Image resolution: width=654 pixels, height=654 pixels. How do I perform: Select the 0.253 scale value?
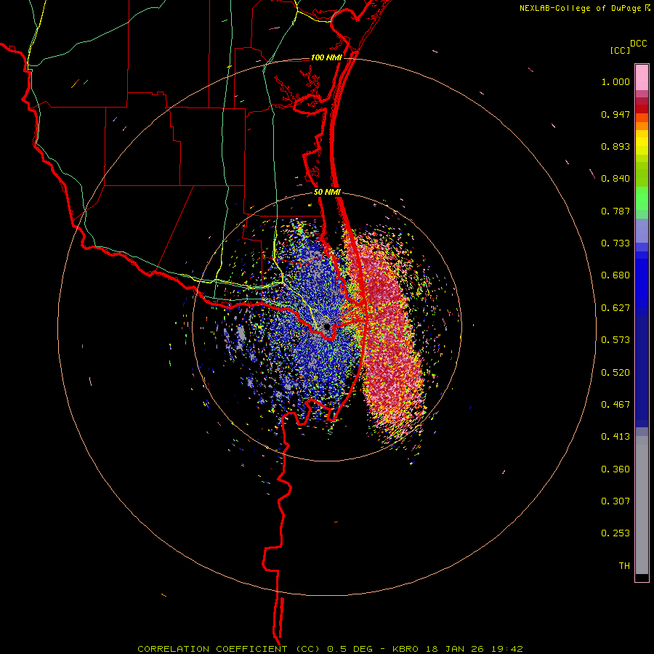click(x=615, y=533)
